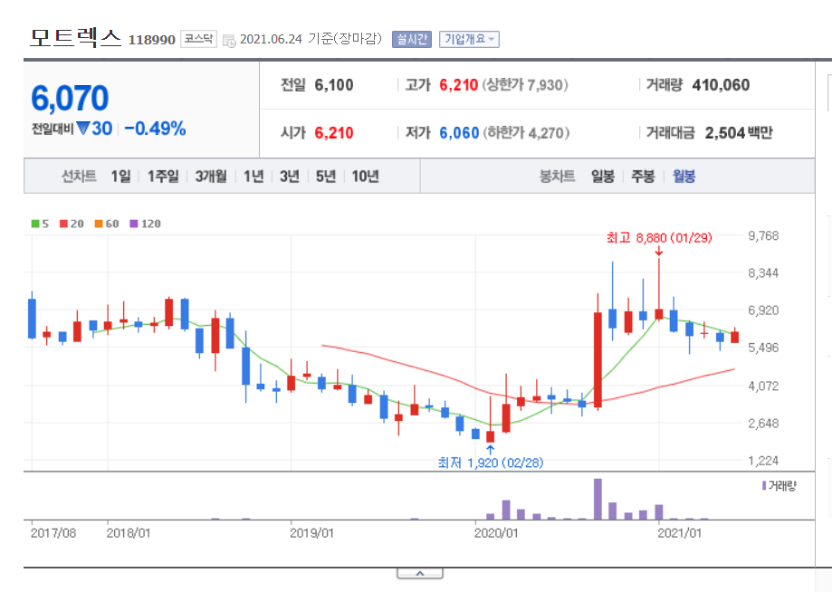Click the 2020/01 date axis label
832x592 pixels.
click(495, 532)
